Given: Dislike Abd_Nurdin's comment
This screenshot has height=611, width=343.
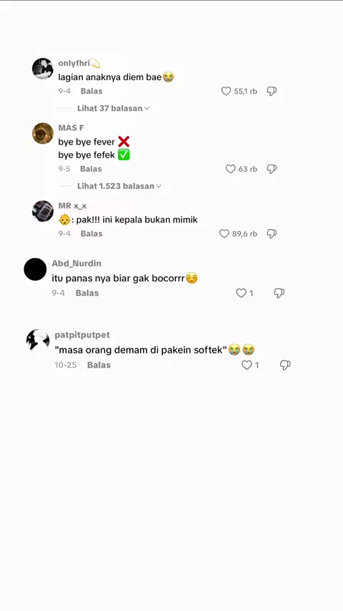Looking at the screenshot, I should (279, 293).
